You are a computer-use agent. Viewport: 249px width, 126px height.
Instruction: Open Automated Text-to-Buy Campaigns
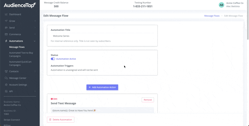(x=21, y=54)
